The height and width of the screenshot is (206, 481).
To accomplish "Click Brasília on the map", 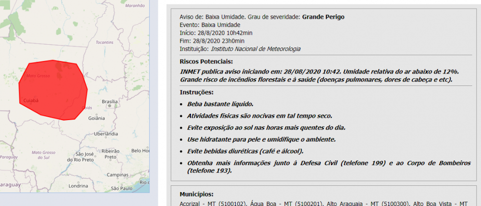I will click(x=110, y=102).
